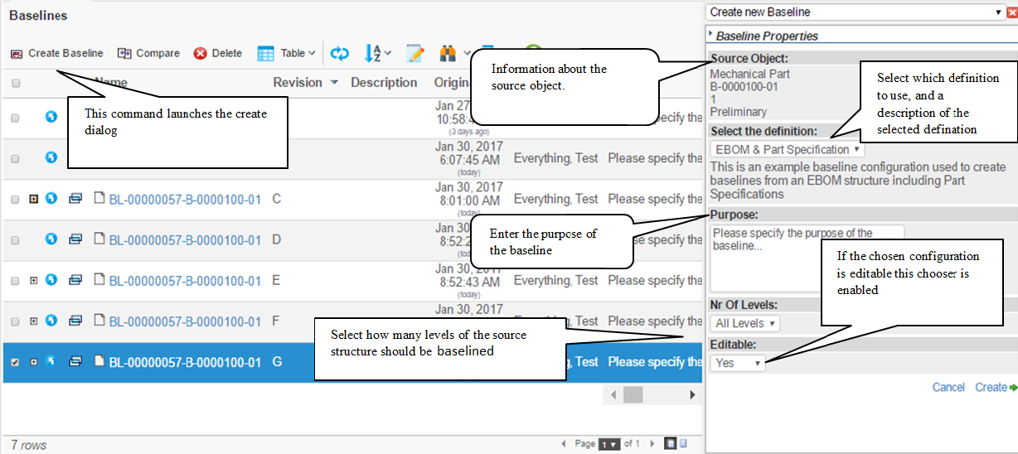
Task: Click the red Delete icon
Action: (x=201, y=53)
